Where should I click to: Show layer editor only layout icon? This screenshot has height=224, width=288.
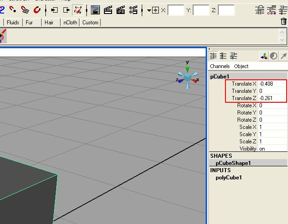click(x=223, y=56)
